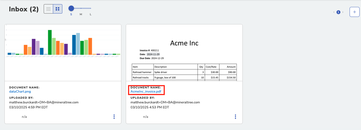Click uploader email on dataChart.png card
The width and height of the screenshot is (361, 130).
point(44,102)
